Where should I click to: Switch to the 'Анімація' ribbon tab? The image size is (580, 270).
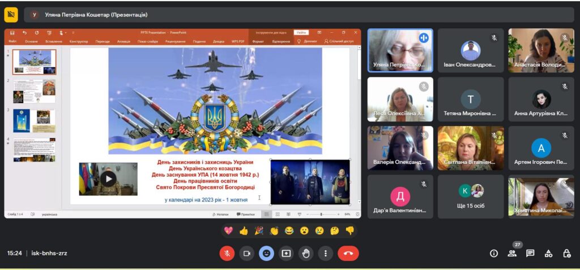123,41
